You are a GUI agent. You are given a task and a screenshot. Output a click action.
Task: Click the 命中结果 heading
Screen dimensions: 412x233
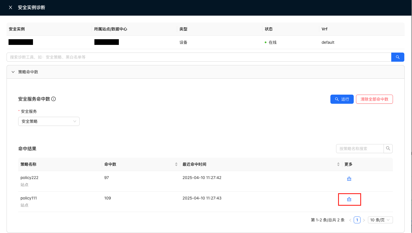(x=27, y=149)
